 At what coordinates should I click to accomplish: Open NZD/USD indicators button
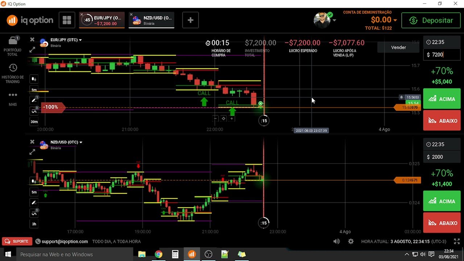pos(34,213)
